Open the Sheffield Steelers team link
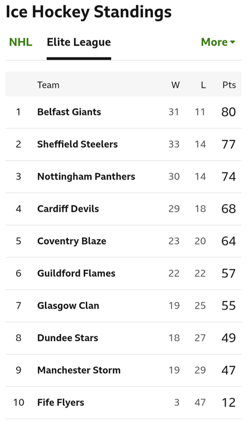Image resolution: width=247 pixels, height=421 pixels. [x=77, y=144]
